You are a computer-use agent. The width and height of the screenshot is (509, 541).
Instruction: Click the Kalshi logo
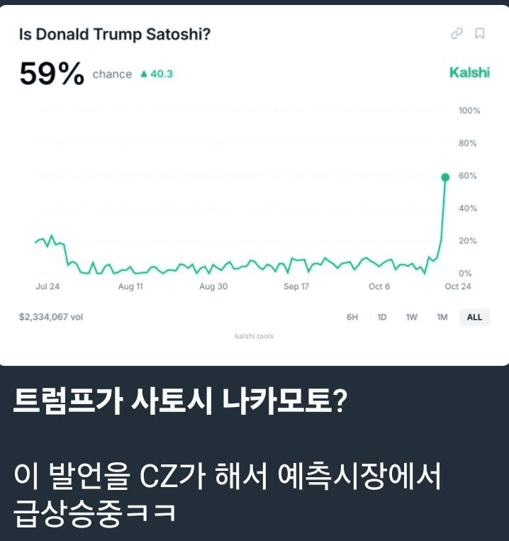(469, 72)
